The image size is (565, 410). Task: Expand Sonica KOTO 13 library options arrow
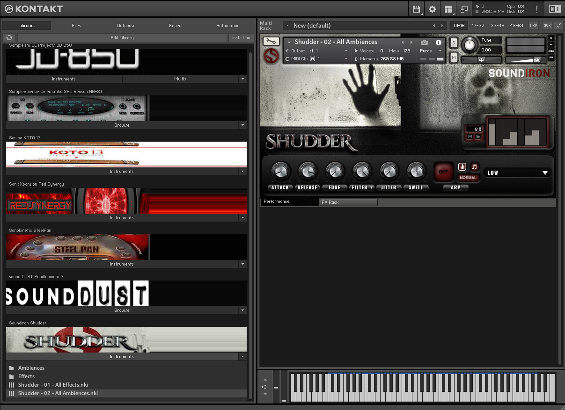pos(242,172)
